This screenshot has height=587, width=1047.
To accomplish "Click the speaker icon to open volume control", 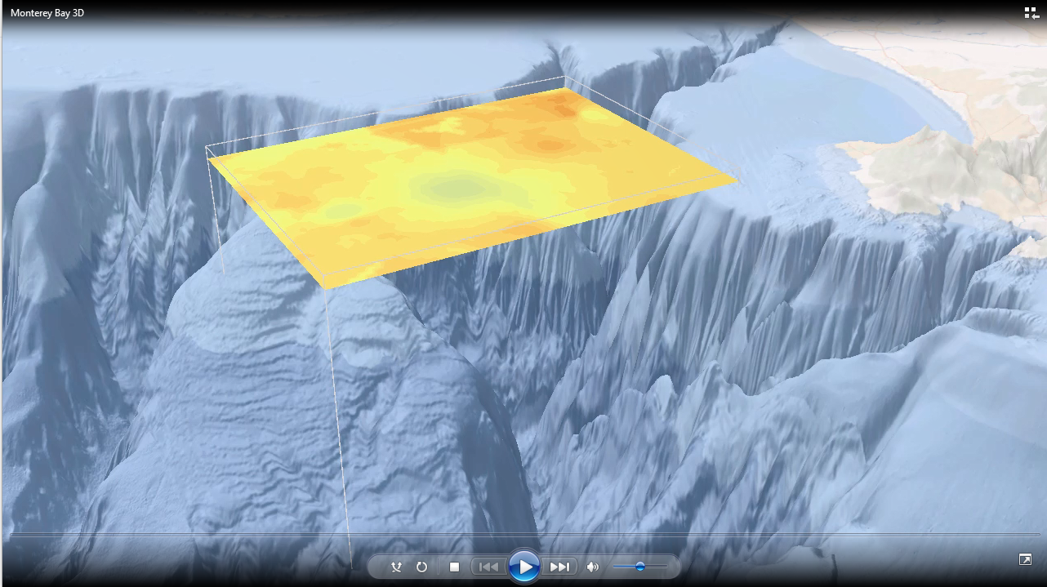I will (x=594, y=565).
